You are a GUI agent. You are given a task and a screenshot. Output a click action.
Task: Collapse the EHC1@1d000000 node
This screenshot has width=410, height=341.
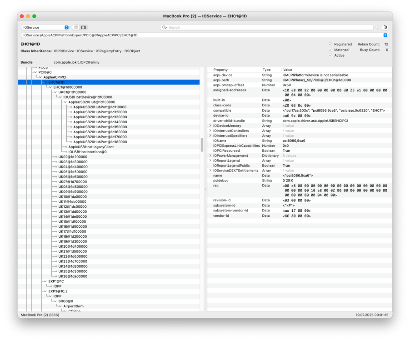coord(50,87)
